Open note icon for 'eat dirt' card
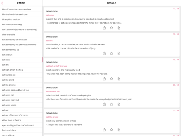Screen dimensions: 181x136 pos(119,53)
